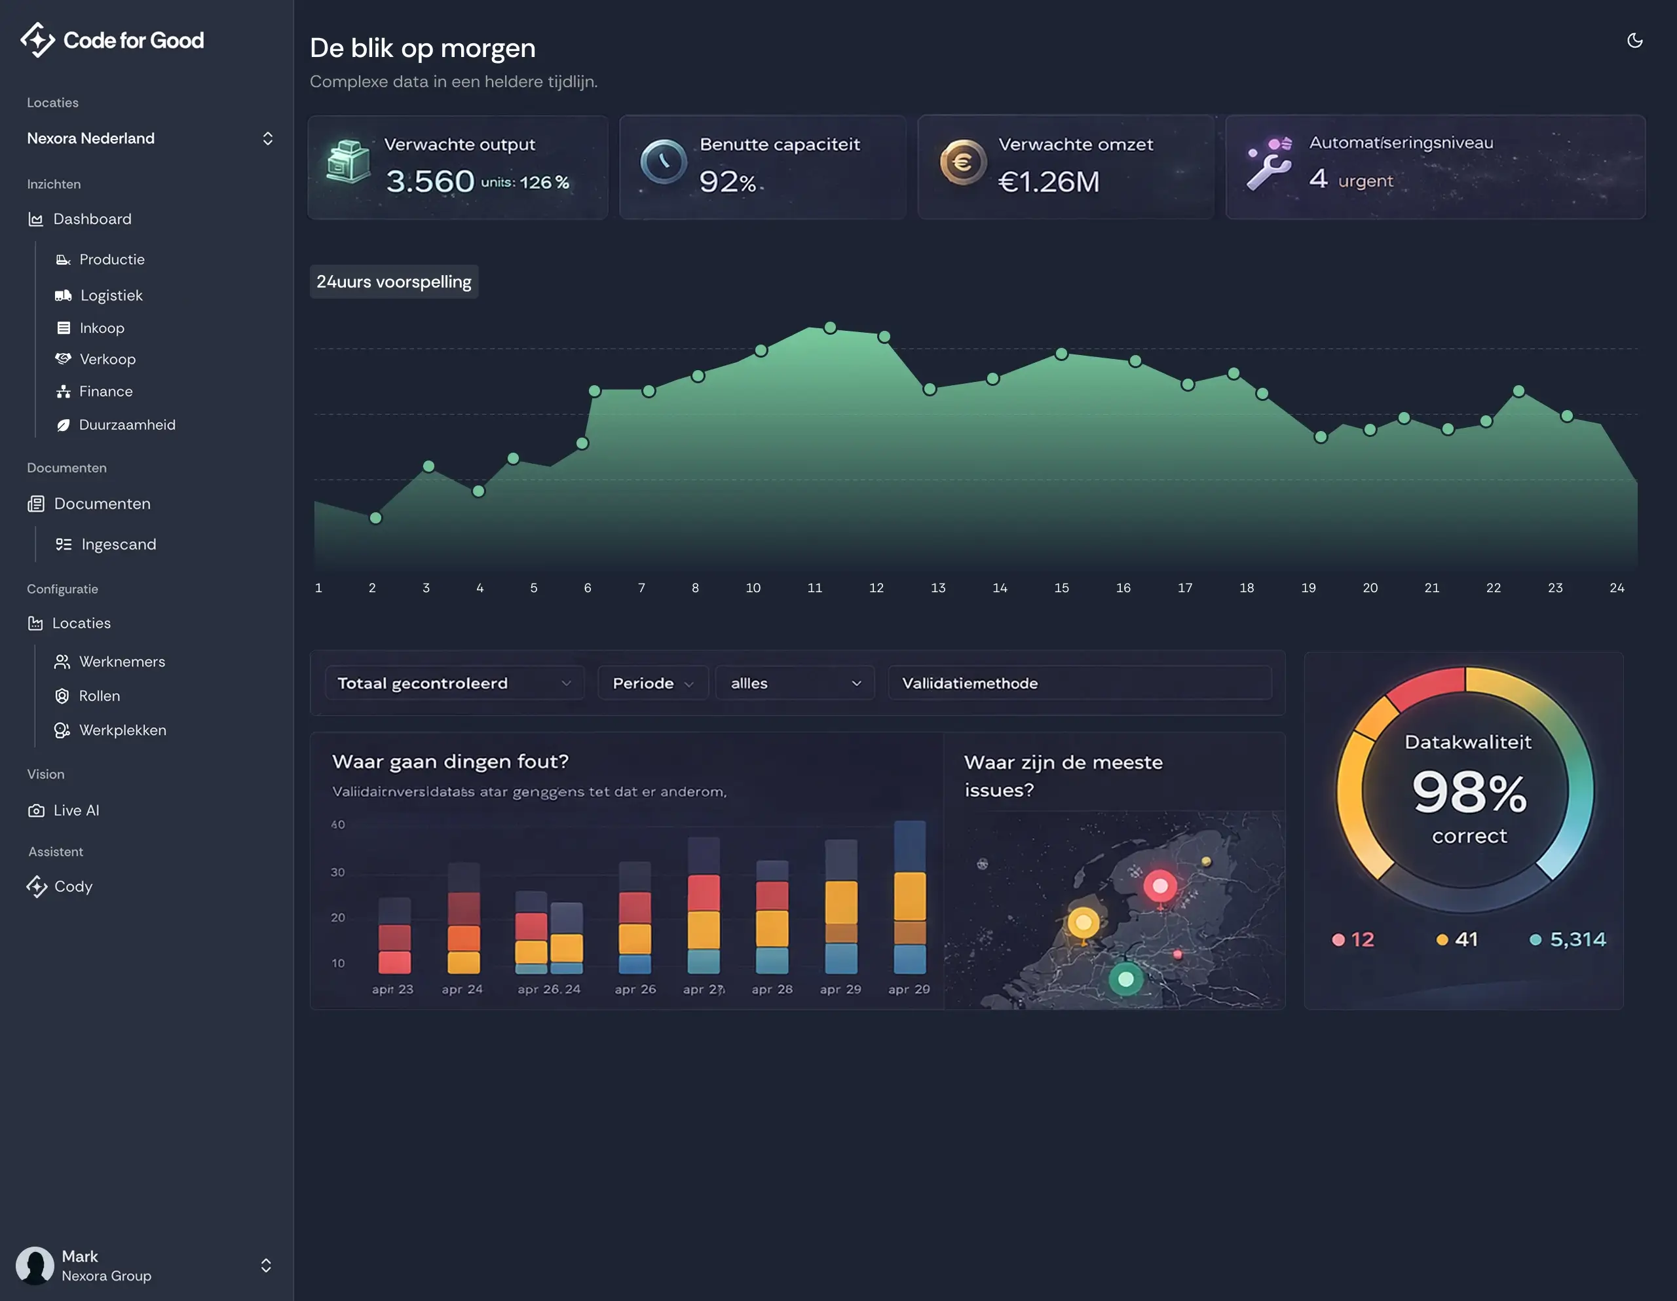Go to the Dashboard menu item
The width and height of the screenshot is (1677, 1301).
[x=92, y=219]
